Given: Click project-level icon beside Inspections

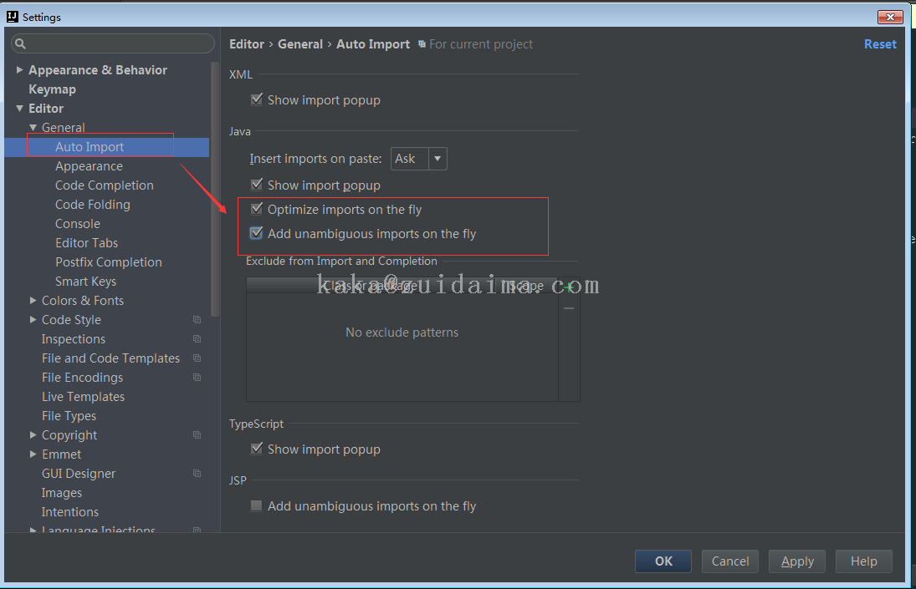Looking at the screenshot, I should pyautogui.click(x=197, y=339).
